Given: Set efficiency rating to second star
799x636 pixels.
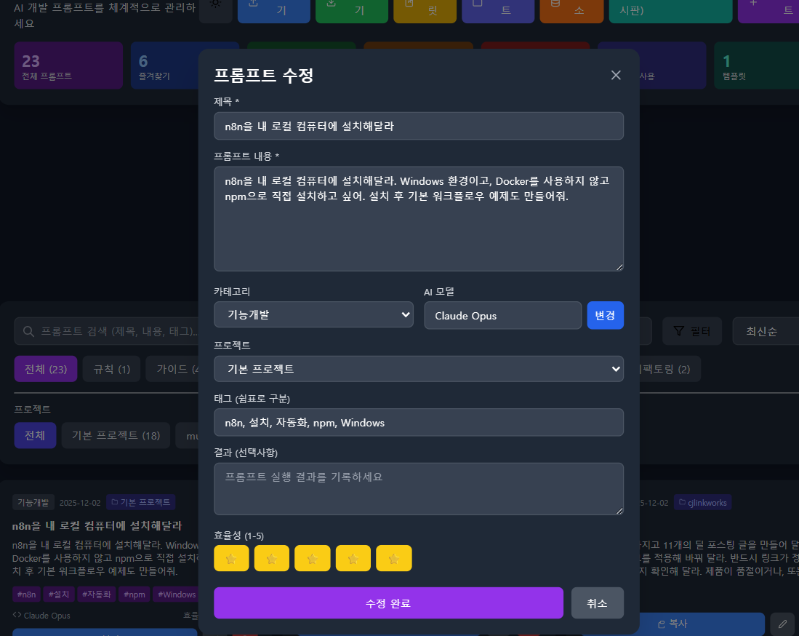Looking at the screenshot, I should (272, 559).
